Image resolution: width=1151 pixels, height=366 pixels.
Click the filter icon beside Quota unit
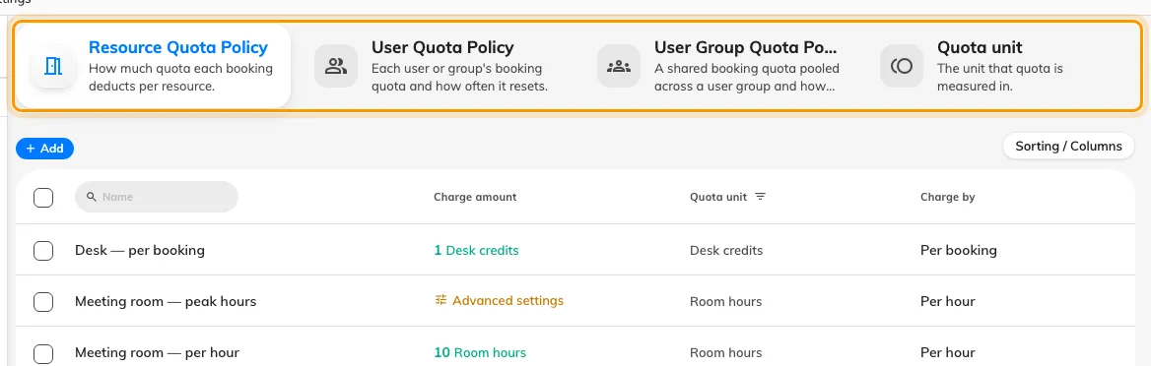click(x=761, y=197)
